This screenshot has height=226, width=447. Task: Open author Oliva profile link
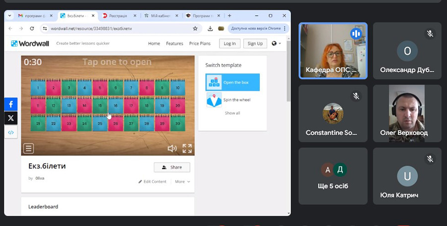(40, 178)
